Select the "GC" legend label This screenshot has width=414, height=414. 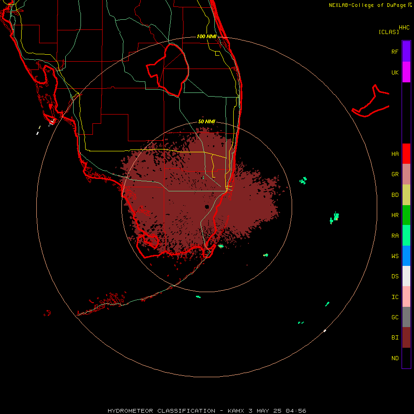pyautogui.click(x=395, y=317)
